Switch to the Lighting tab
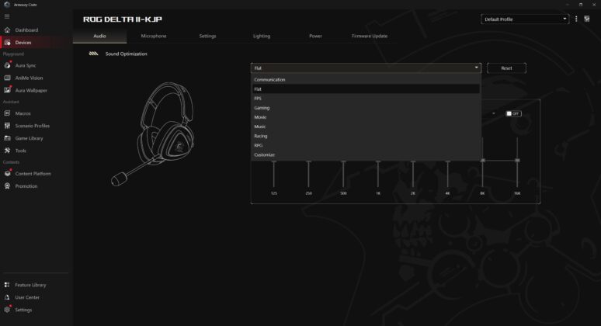 point(262,36)
